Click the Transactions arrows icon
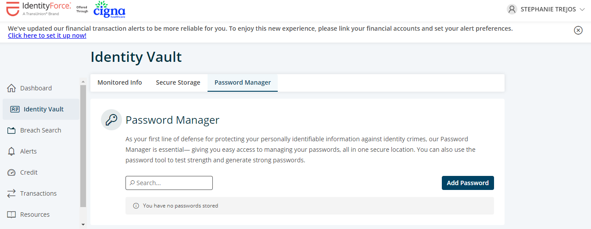Viewport: 591px width, 229px height. pos(12,193)
